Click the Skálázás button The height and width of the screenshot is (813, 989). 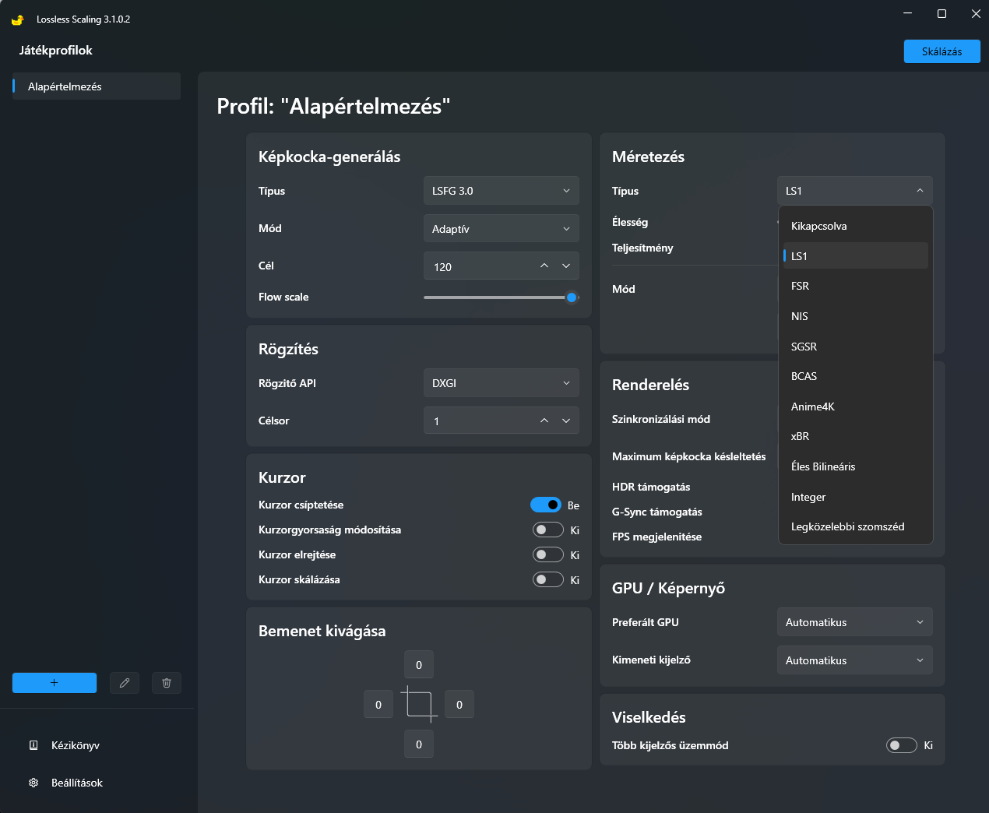pyautogui.click(x=941, y=51)
